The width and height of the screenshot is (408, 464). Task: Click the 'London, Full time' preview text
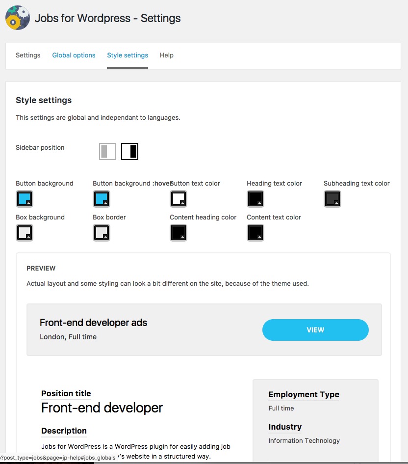pyautogui.click(x=68, y=337)
